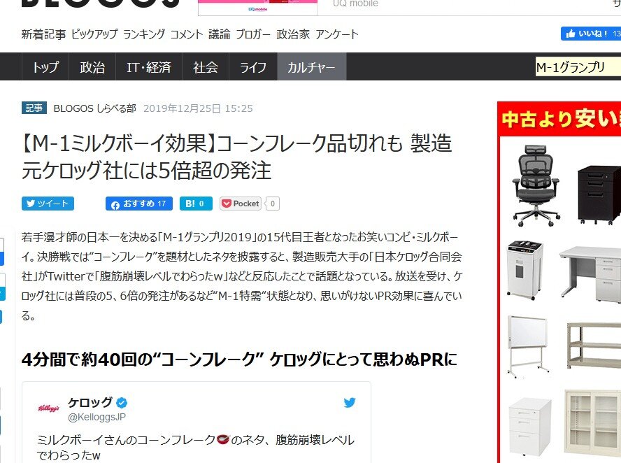This screenshot has height=463, width=621.
Task: Open ランキング in the top menu
Action: coord(144,34)
